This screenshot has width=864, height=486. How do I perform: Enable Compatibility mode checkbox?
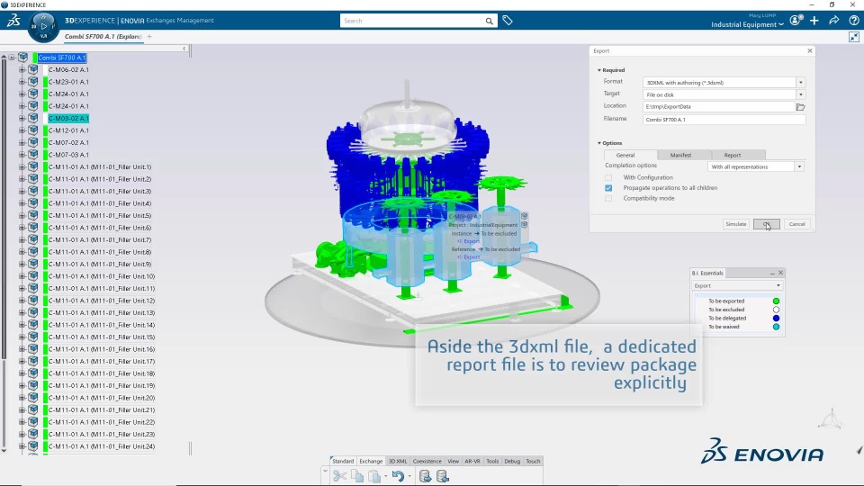608,198
